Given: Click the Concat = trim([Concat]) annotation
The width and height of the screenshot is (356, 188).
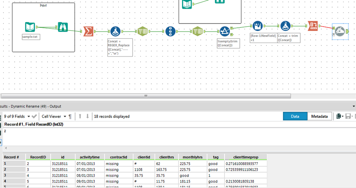Looking at the screenshot, I should [289, 38].
